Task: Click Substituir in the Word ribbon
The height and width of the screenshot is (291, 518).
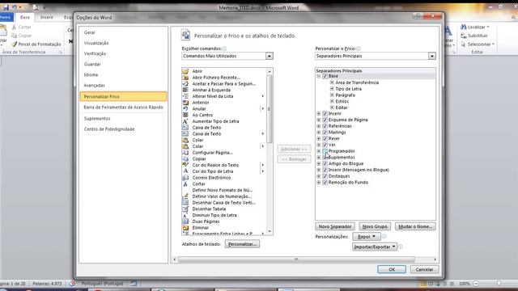Action: click(x=474, y=36)
